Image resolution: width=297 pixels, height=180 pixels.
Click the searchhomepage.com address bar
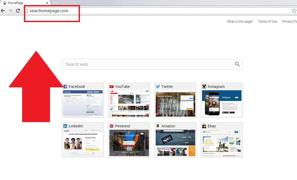(158, 11)
